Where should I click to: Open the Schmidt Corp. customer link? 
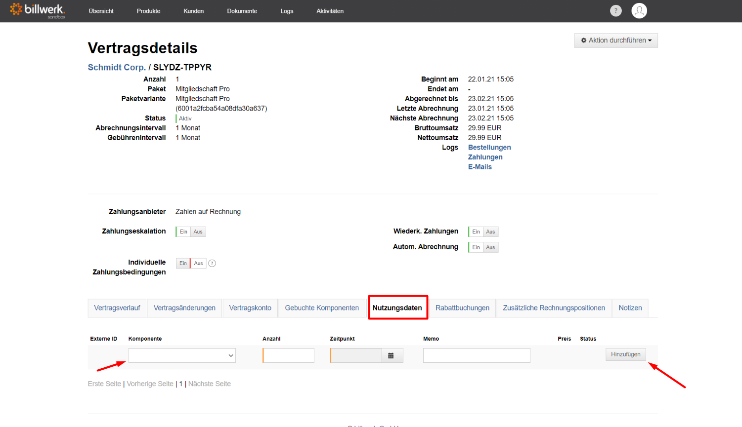117,68
